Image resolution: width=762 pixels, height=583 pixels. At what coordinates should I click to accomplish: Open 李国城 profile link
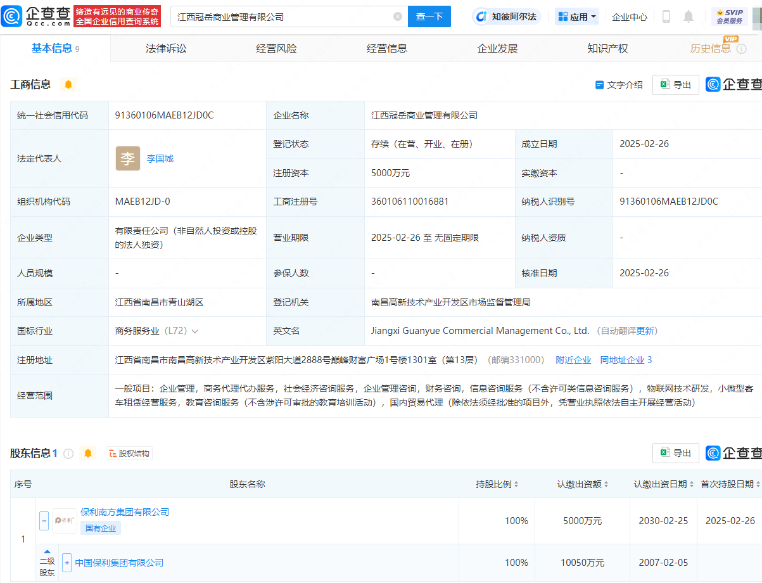pos(160,158)
